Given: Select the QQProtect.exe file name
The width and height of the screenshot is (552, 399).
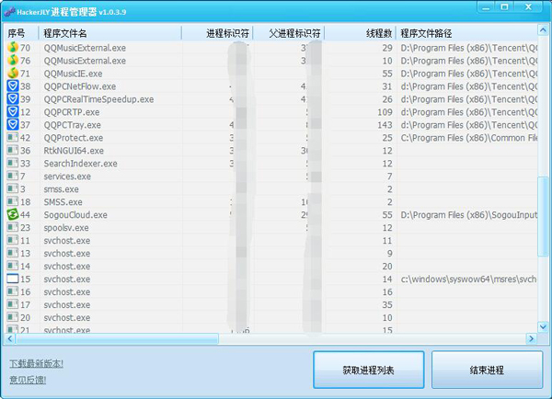Looking at the screenshot, I should pos(74,138).
